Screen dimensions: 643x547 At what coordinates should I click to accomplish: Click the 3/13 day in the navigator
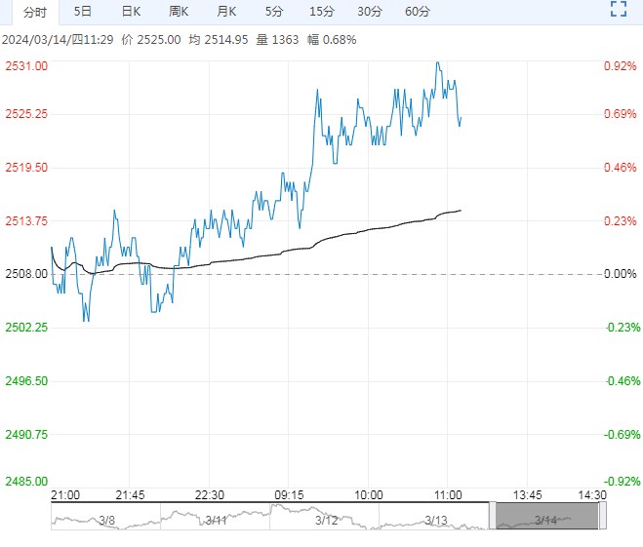click(x=436, y=518)
